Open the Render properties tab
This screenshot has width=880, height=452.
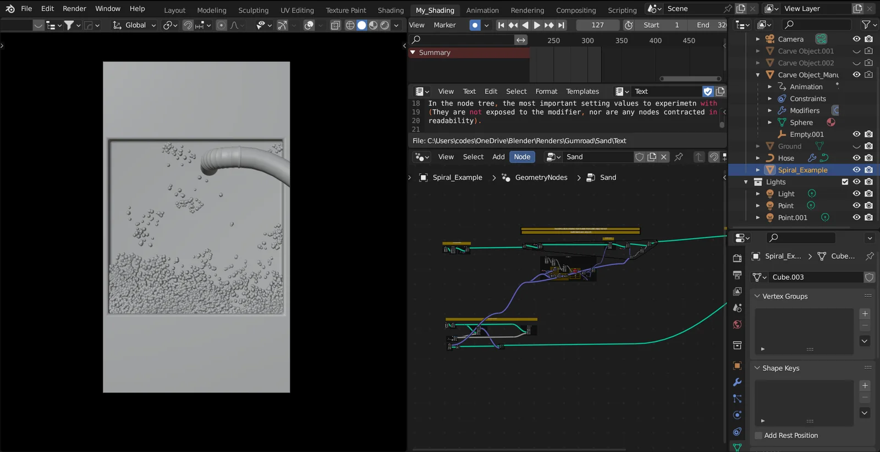[x=737, y=258]
